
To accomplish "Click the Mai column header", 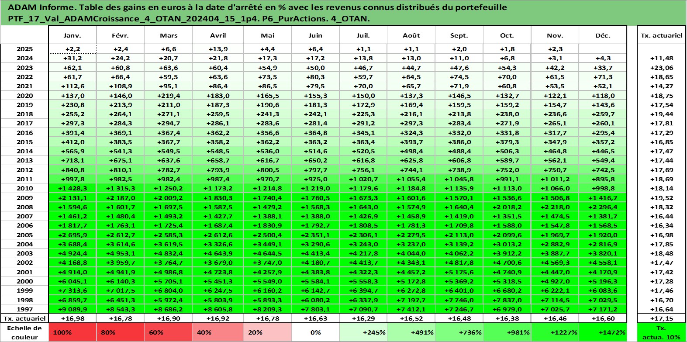I will click(x=267, y=35).
